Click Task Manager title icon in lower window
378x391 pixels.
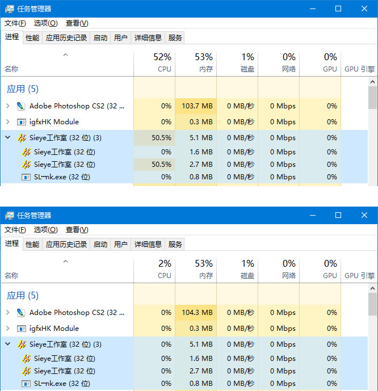(x=10, y=216)
